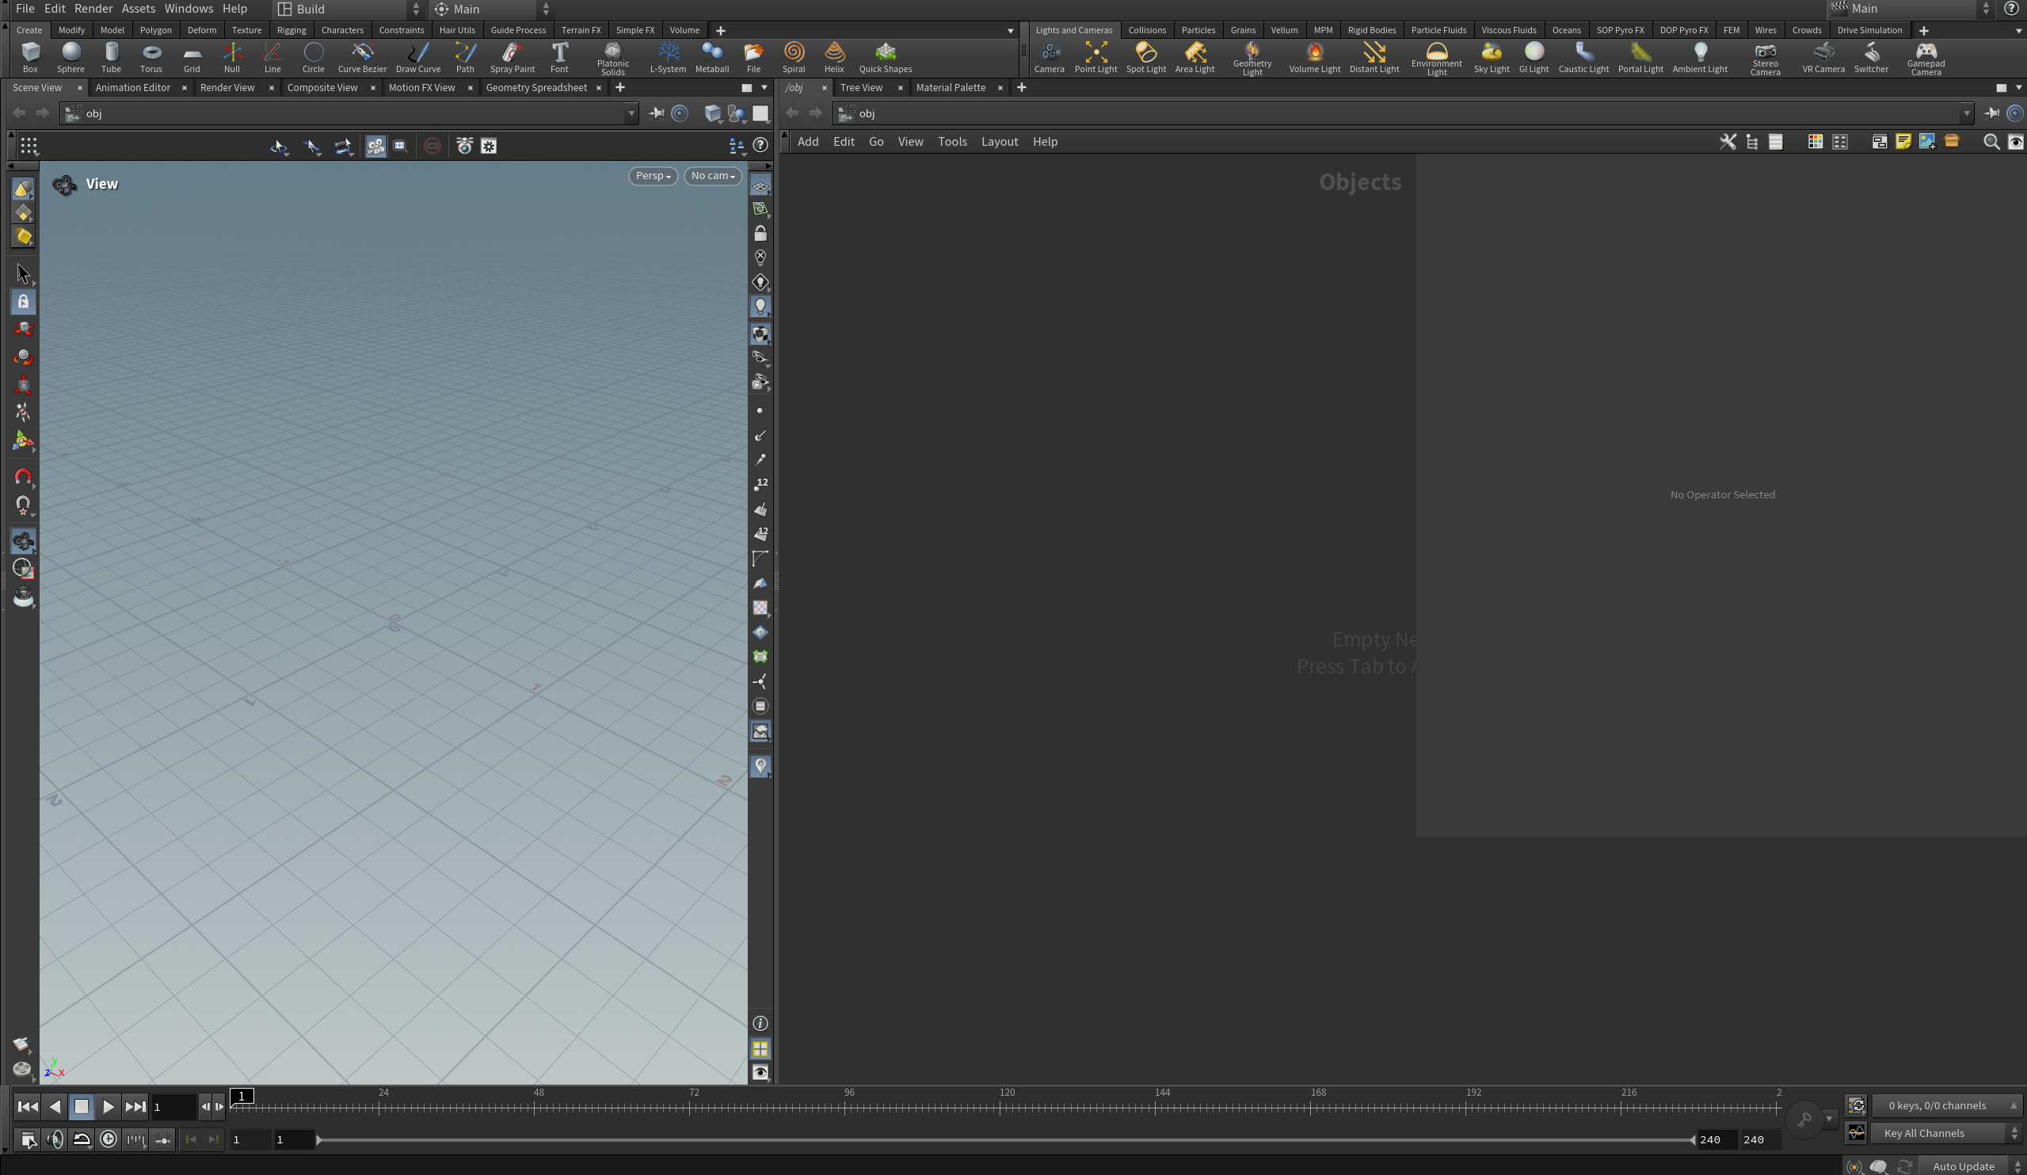Select the Gamepad Camera tool
This screenshot has width=2027, height=1175.
click(1925, 57)
